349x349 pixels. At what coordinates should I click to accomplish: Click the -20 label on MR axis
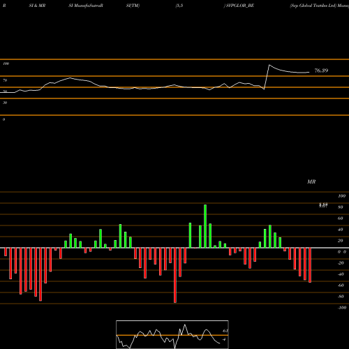coord(341,263)
